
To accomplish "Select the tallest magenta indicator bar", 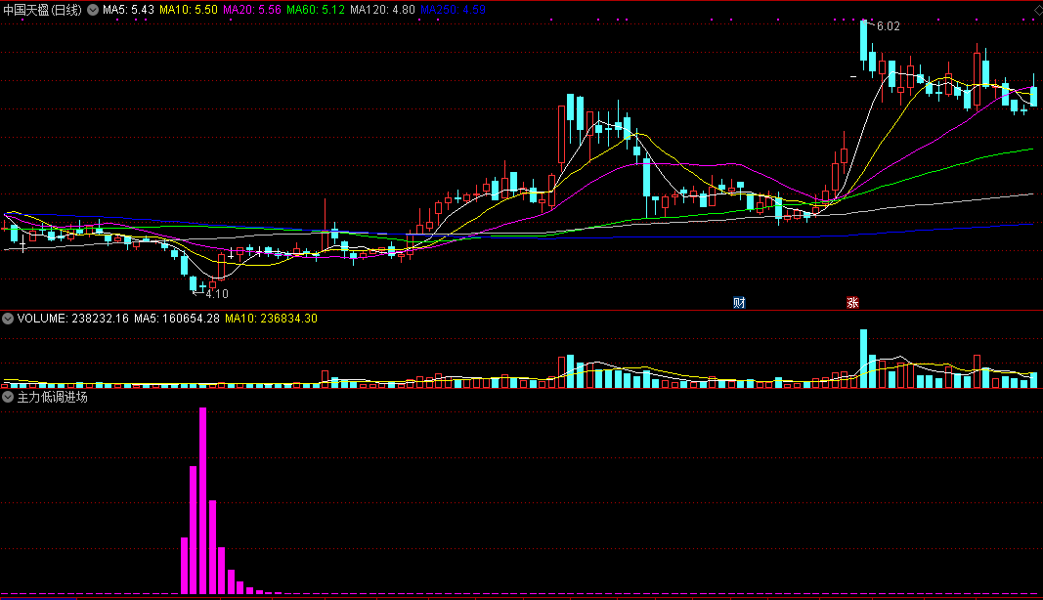I will (203, 501).
